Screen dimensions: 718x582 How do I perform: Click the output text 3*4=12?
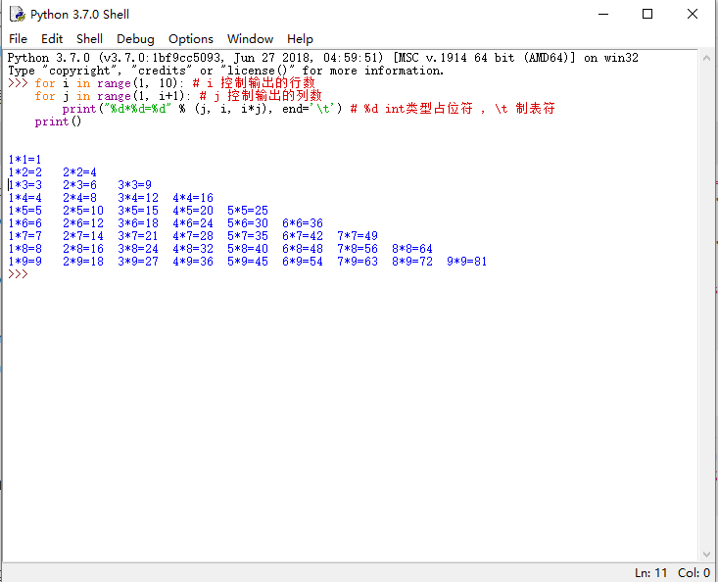point(138,198)
